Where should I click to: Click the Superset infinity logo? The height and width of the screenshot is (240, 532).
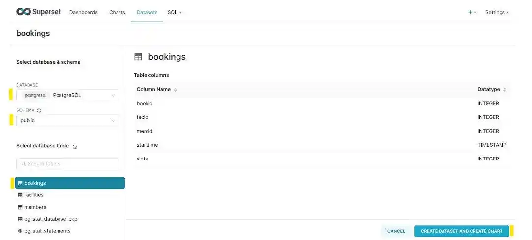[x=24, y=12]
